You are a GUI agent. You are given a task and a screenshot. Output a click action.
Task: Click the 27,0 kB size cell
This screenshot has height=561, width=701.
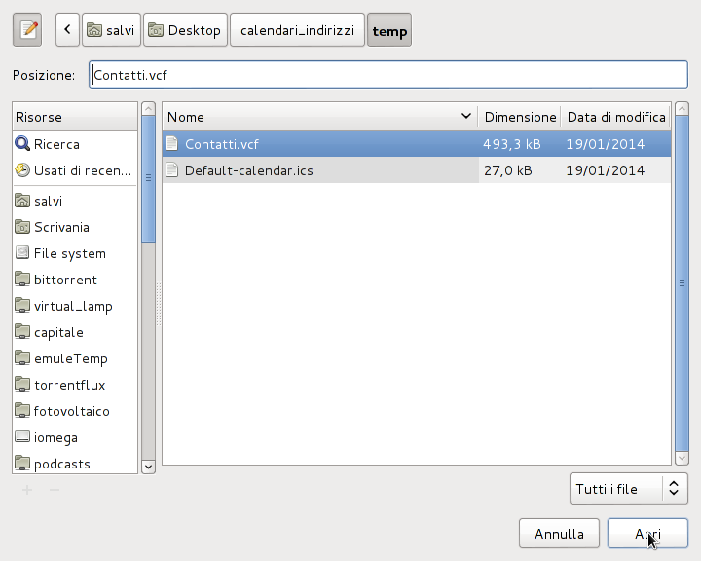coord(508,170)
